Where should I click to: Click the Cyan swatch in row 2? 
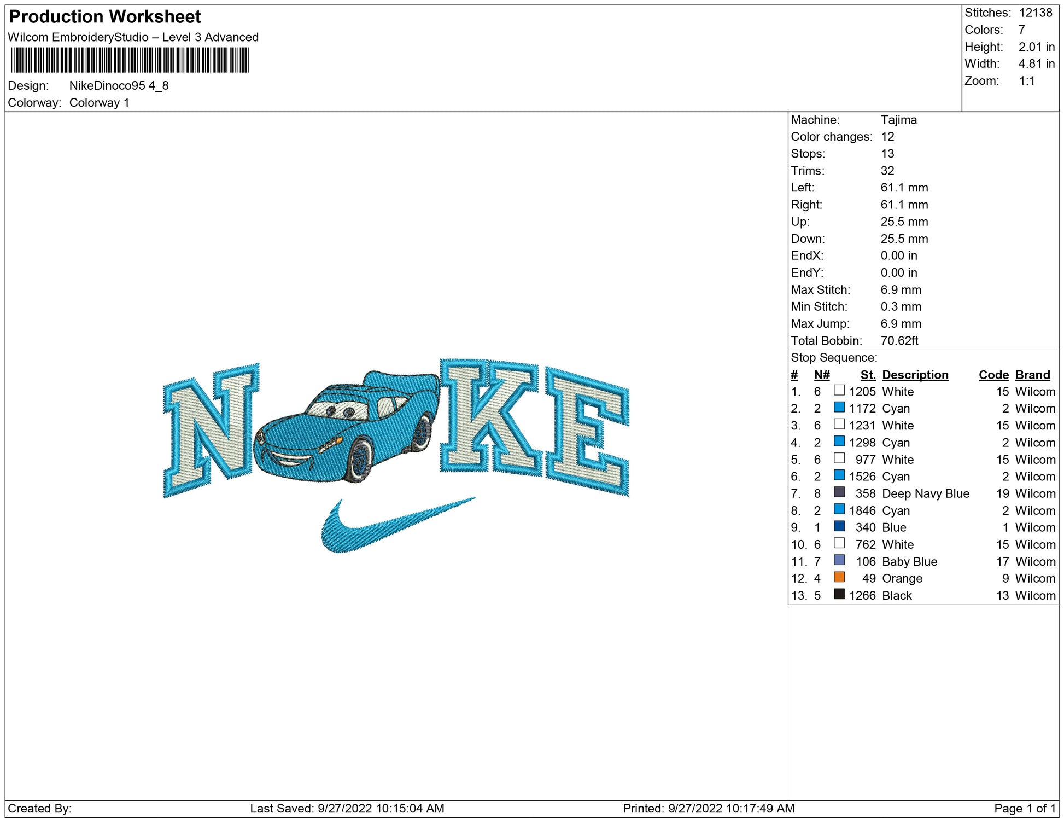coord(839,408)
